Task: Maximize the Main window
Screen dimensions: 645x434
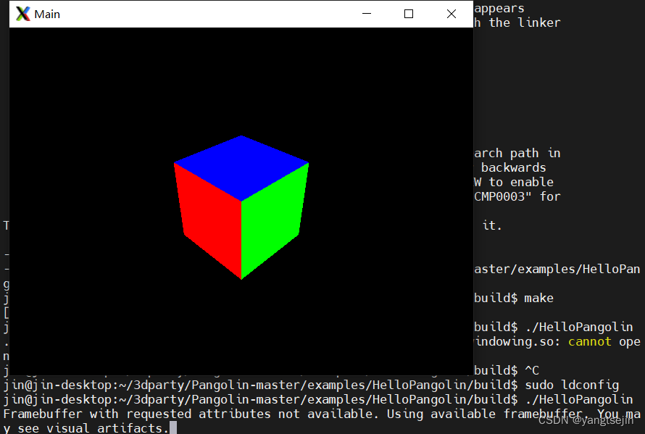Action: coord(409,14)
